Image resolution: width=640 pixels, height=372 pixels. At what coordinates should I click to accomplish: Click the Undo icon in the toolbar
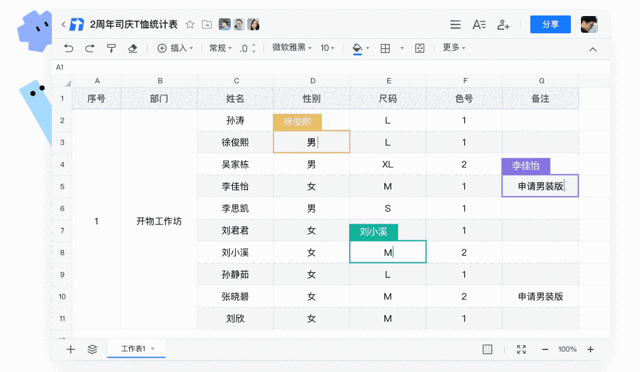[x=67, y=48]
